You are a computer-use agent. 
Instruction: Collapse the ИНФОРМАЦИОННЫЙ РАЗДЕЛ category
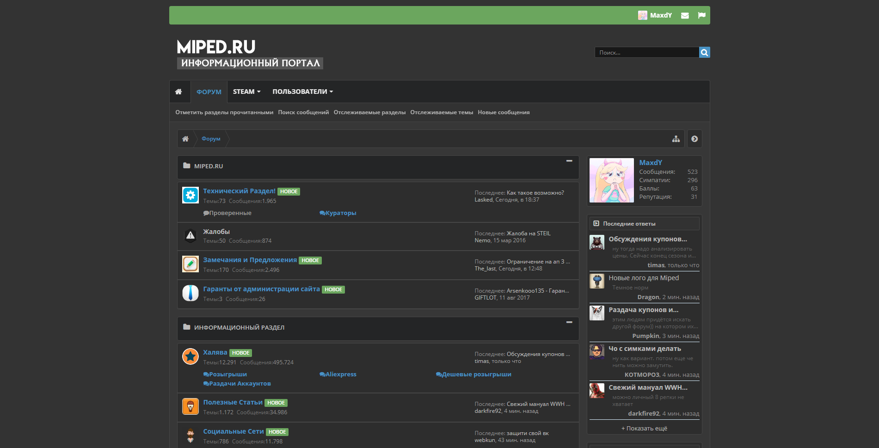569,322
